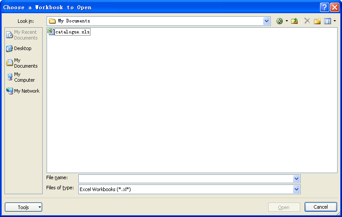Viewport: 342px width, 217px height.
Task: Click the Open button
Action: click(x=284, y=207)
